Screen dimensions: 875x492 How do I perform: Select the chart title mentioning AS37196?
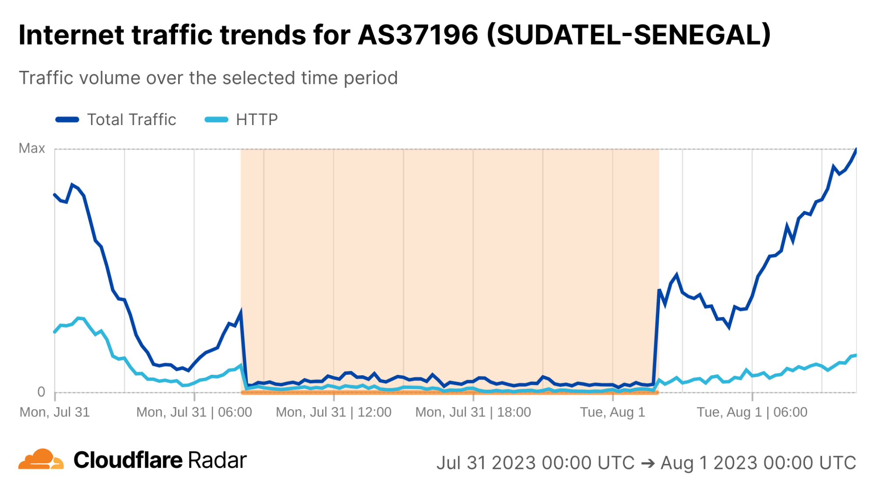(x=394, y=35)
